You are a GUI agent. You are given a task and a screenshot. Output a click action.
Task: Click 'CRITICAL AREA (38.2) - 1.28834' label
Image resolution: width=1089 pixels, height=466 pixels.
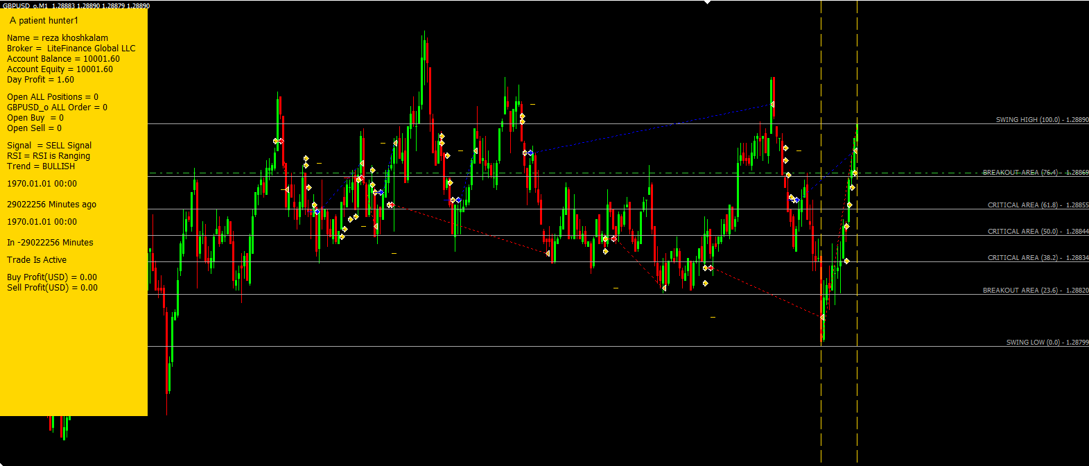tap(1038, 258)
